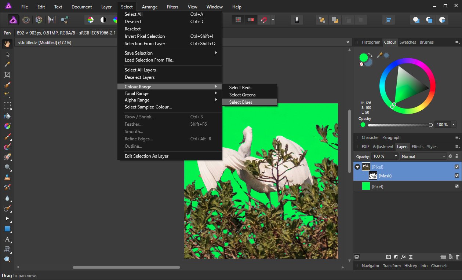This screenshot has height=280, width=462.
Task: Select the Crop tool in the left toolbar
Action: (x=7, y=75)
